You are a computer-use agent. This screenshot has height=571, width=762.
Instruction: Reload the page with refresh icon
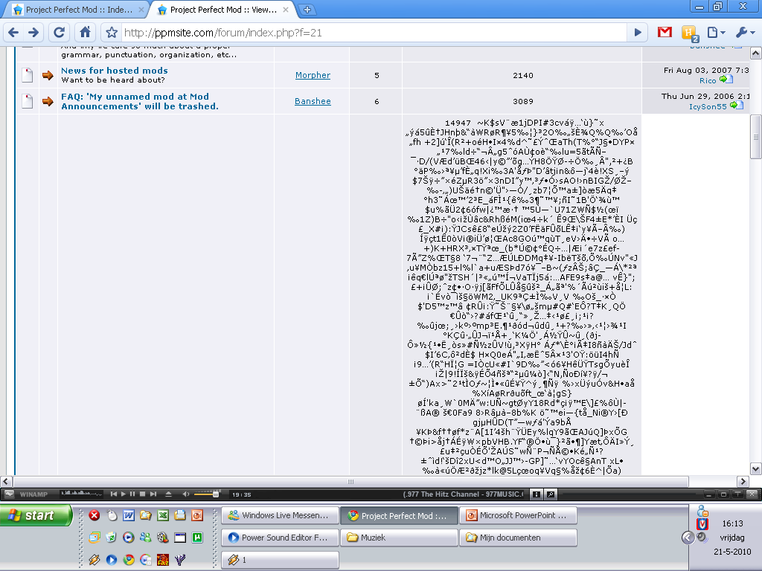[x=60, y=33]
